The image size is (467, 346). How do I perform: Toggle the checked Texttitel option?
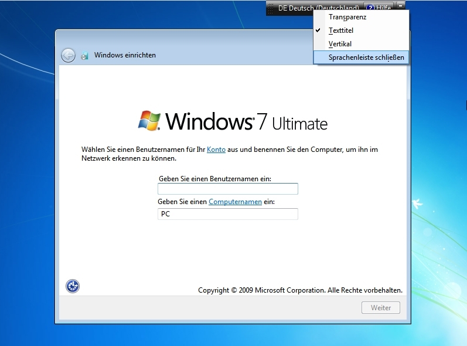click(x=341, y=30)
